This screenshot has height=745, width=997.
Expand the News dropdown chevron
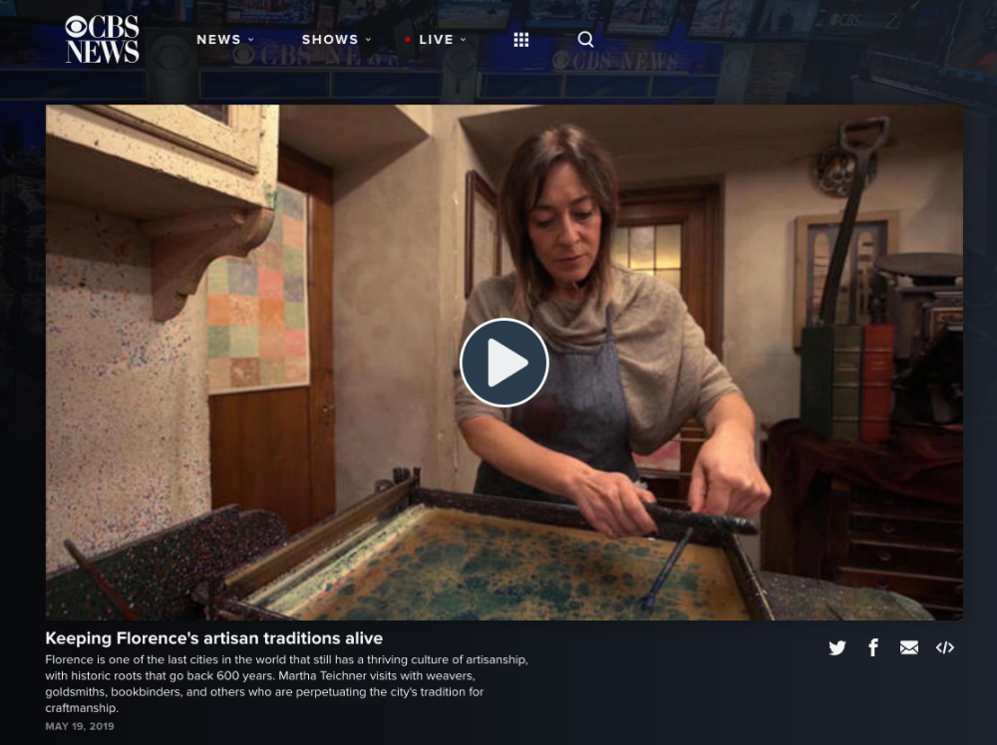point(251,40)
